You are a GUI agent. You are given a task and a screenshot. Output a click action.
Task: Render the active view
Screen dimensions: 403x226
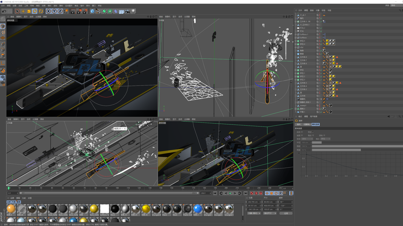[73, 11]
